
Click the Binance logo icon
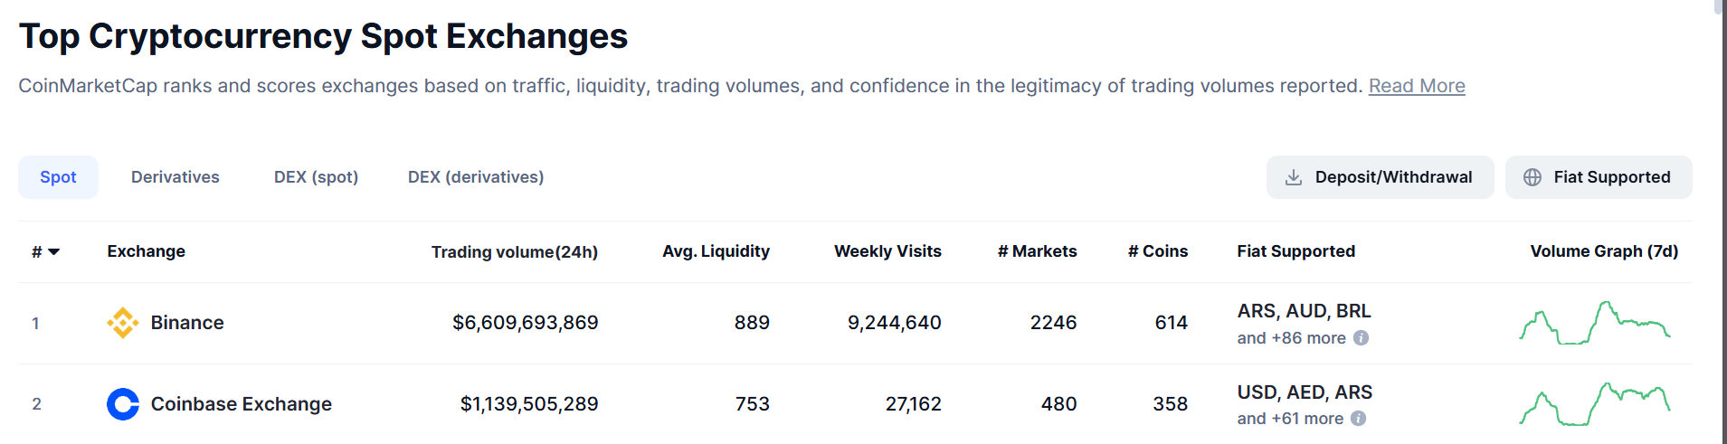pyautogui.click(x=122, y=323)
